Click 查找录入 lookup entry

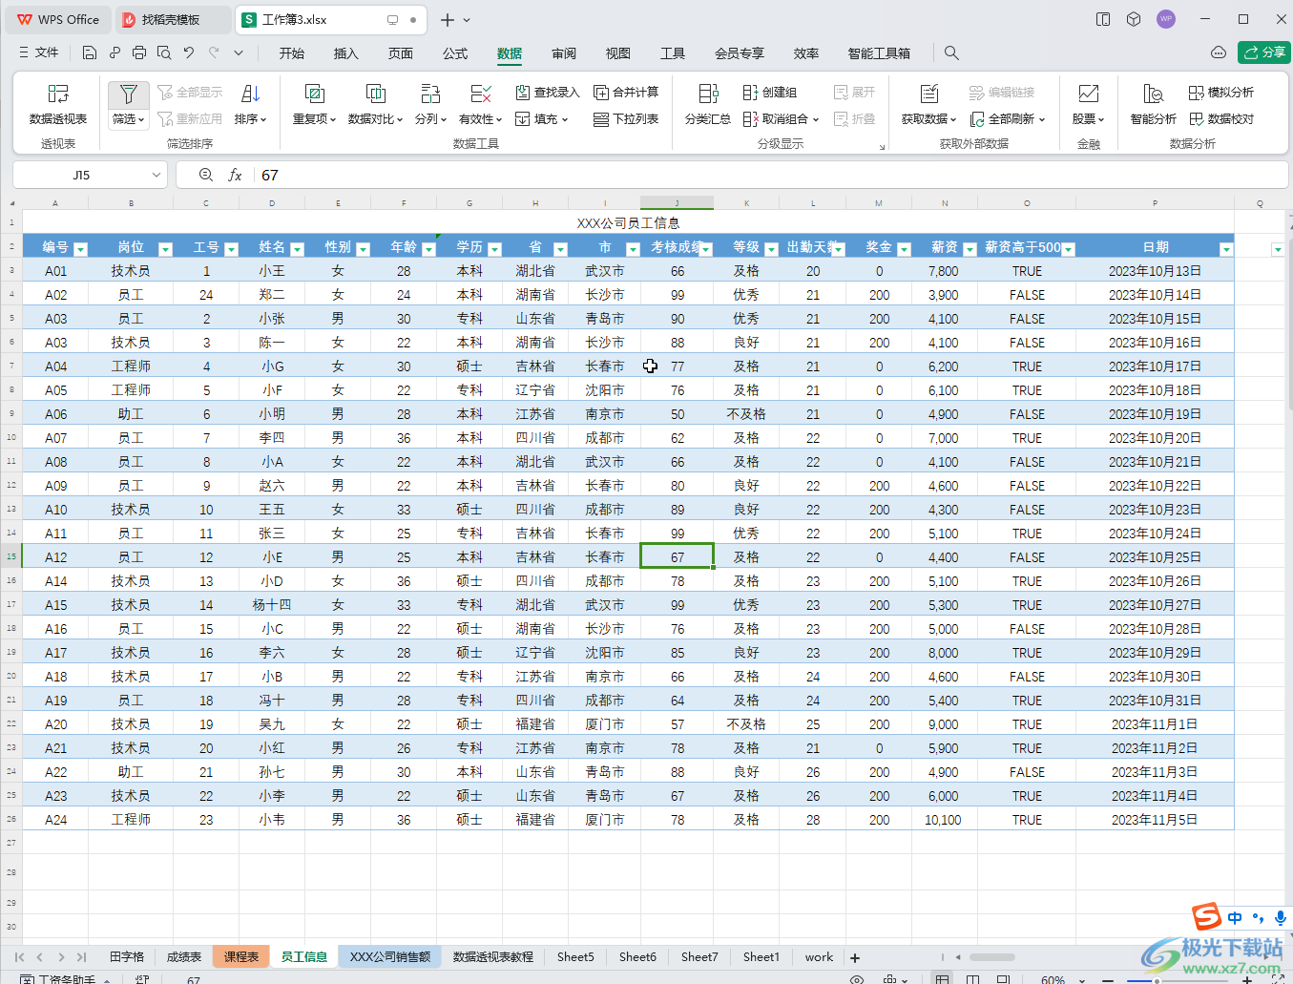pyautogui.click(x=548, y=93)
